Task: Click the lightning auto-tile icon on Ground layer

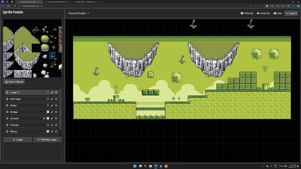Action: (x=44, y=118)
